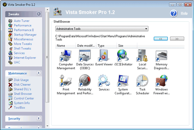
Task: Select the Windows Firewall icon
Action: tap(162, 81)
